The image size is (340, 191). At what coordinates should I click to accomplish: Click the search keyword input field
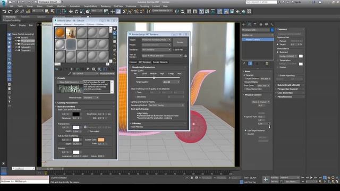pos(261,2)
